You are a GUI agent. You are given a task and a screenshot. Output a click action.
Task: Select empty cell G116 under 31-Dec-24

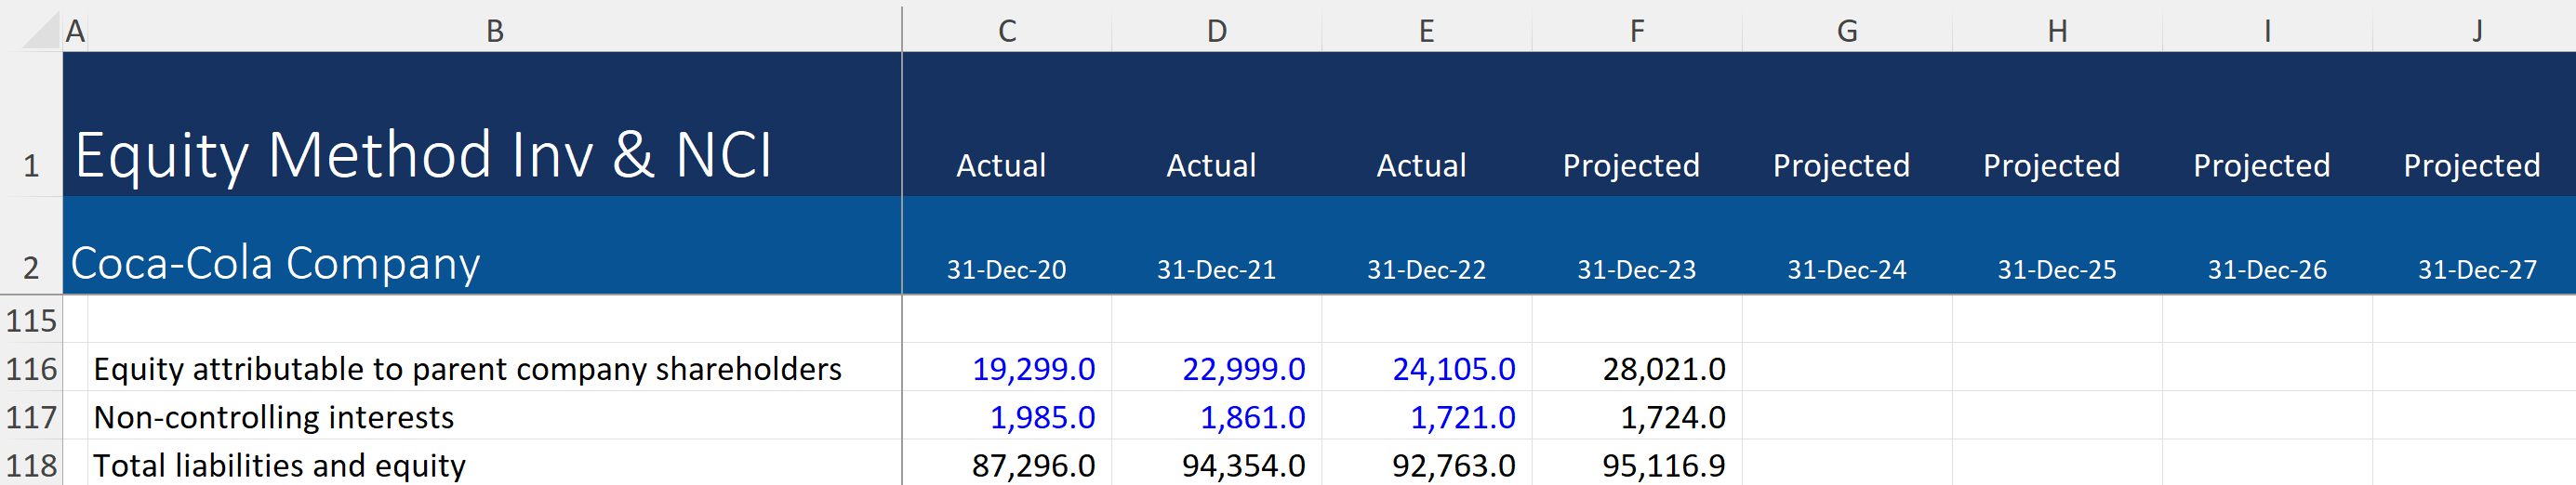1846,369
